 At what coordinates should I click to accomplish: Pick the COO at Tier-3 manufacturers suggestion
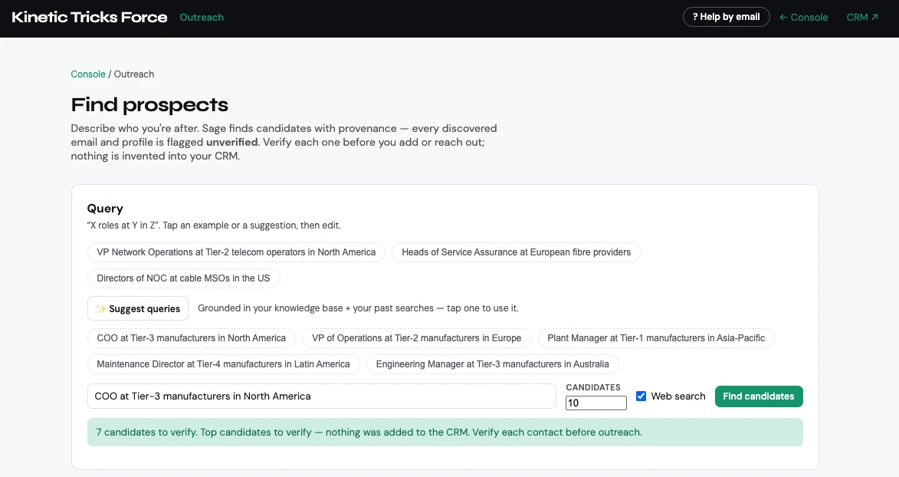[192, 338]
